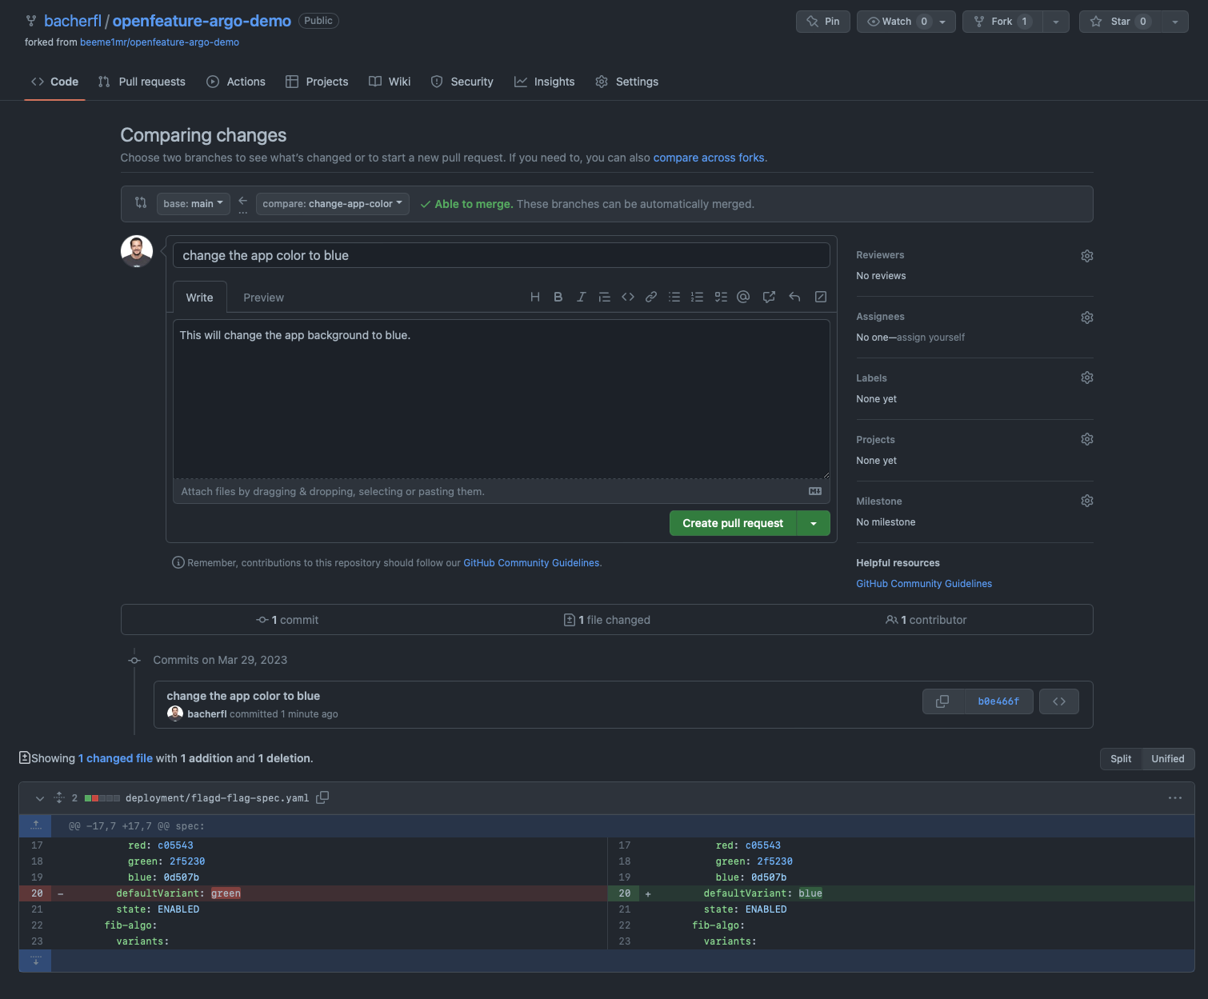This screenshot has height=999, width=1208.
Task: Open Labels settings gear
Action: pos(1087,378)
